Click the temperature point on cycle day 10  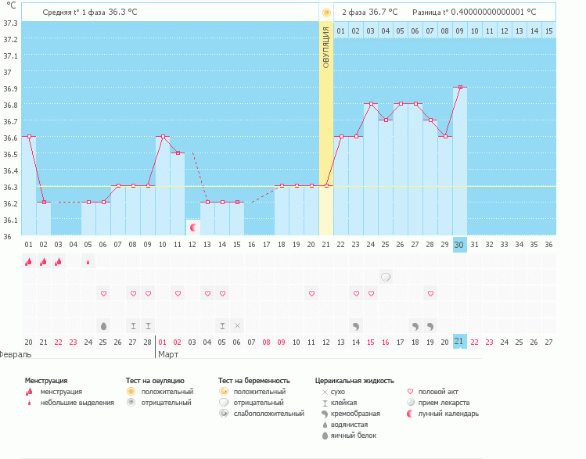pyautogui.click(x=163, y=137)
